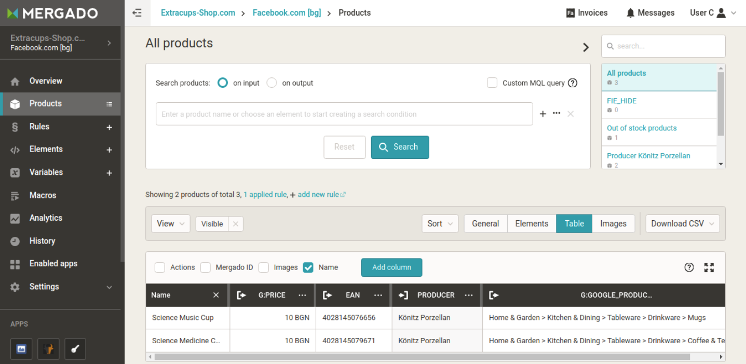Switch to the Images view tab

point(613,224)
